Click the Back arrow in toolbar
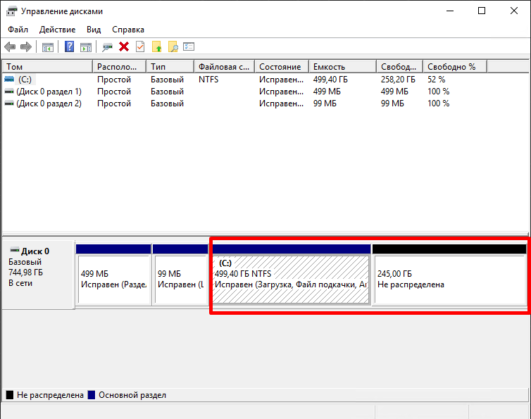531x419 pixels. [x=10, y=47]
